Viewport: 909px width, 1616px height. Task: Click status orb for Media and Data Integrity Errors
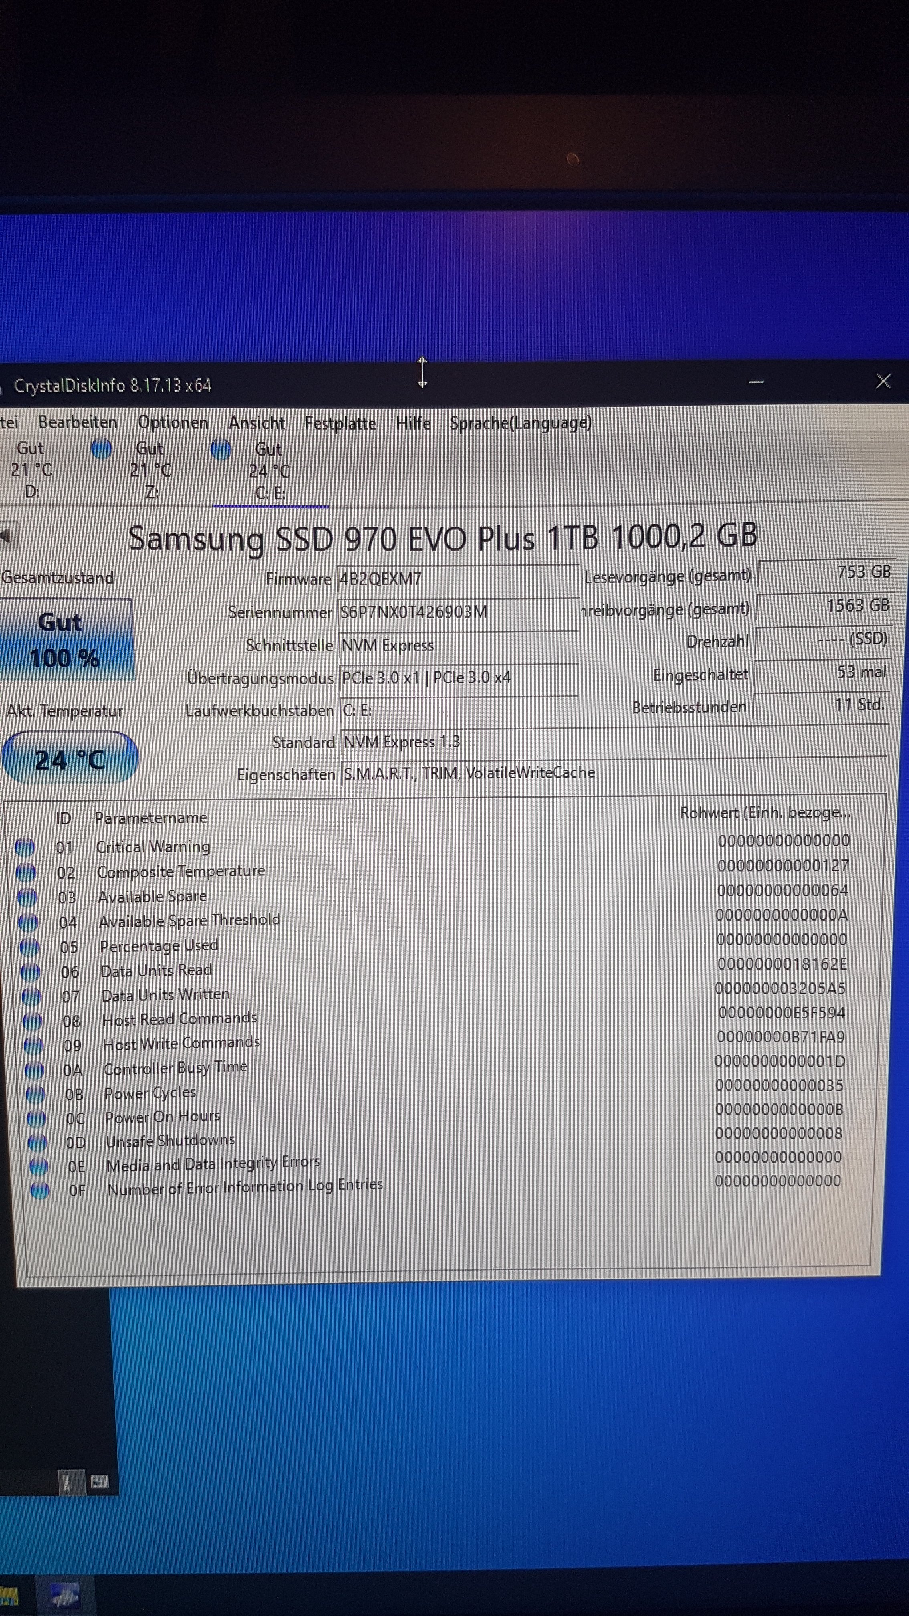coord(39,1166)
